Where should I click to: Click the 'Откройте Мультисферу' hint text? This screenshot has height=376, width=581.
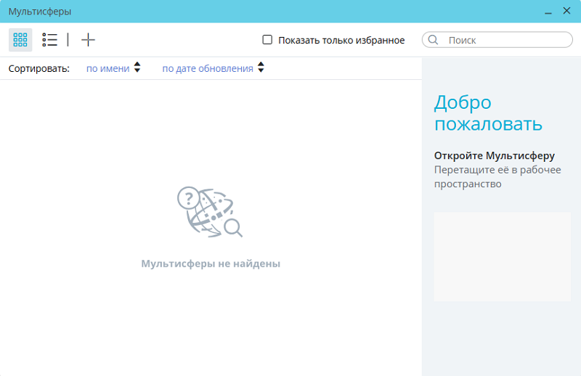click(x=494, y=155)
